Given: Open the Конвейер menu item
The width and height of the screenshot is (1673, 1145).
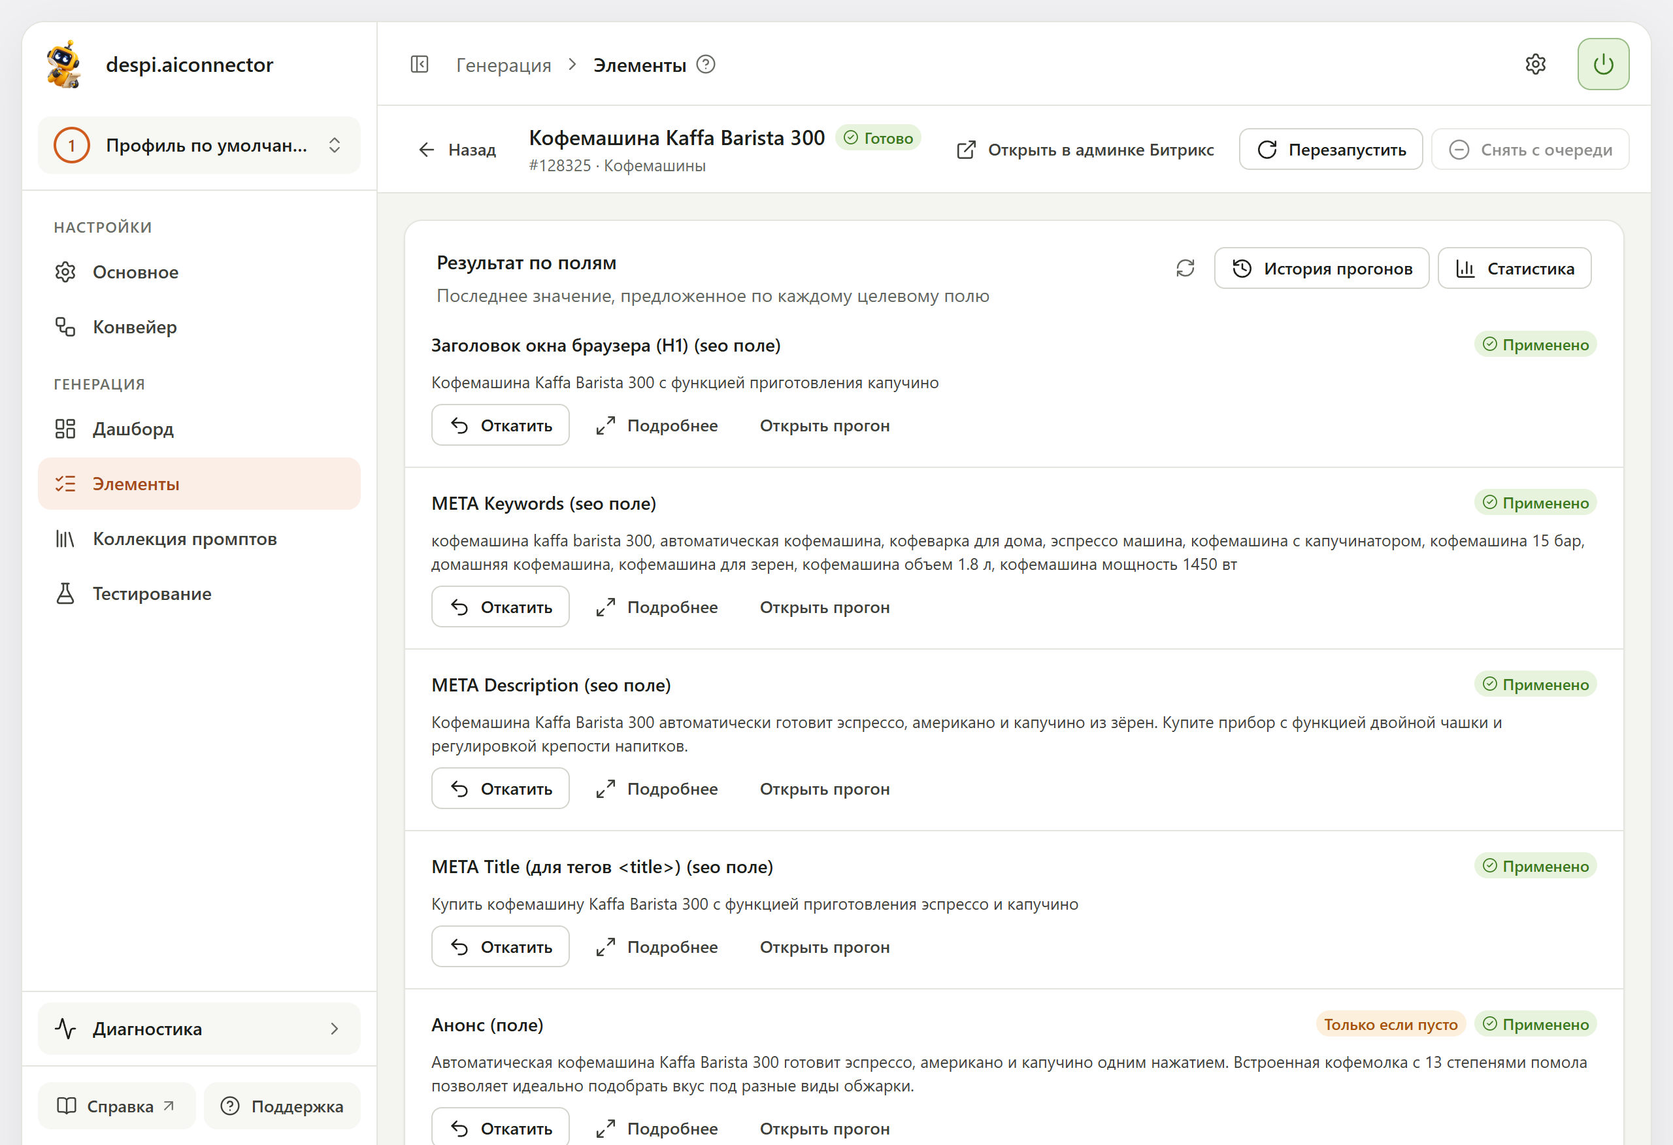Looking at the screenshot, I should coord(199,327).
